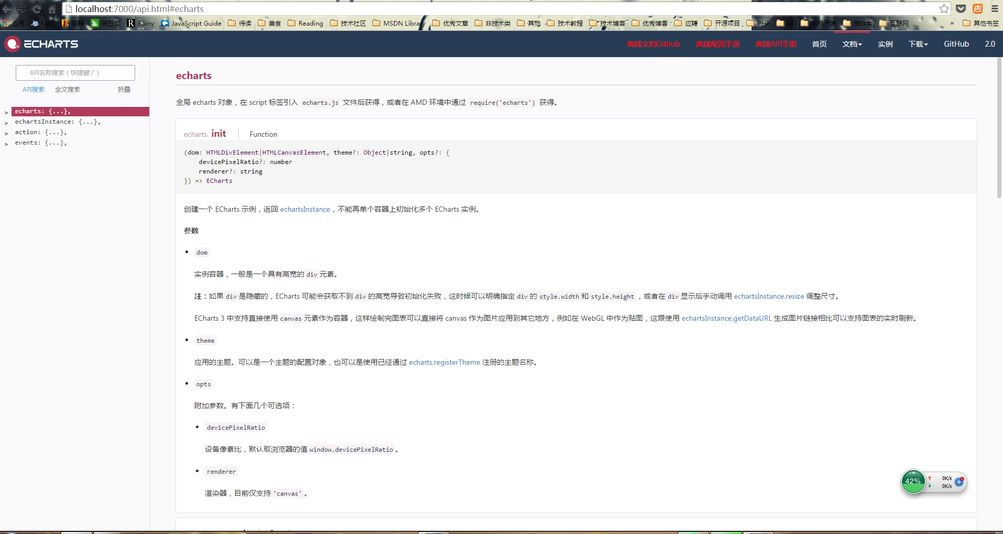
Task: Open the Reading bookmark folder
Action: (x=305, y=23)
